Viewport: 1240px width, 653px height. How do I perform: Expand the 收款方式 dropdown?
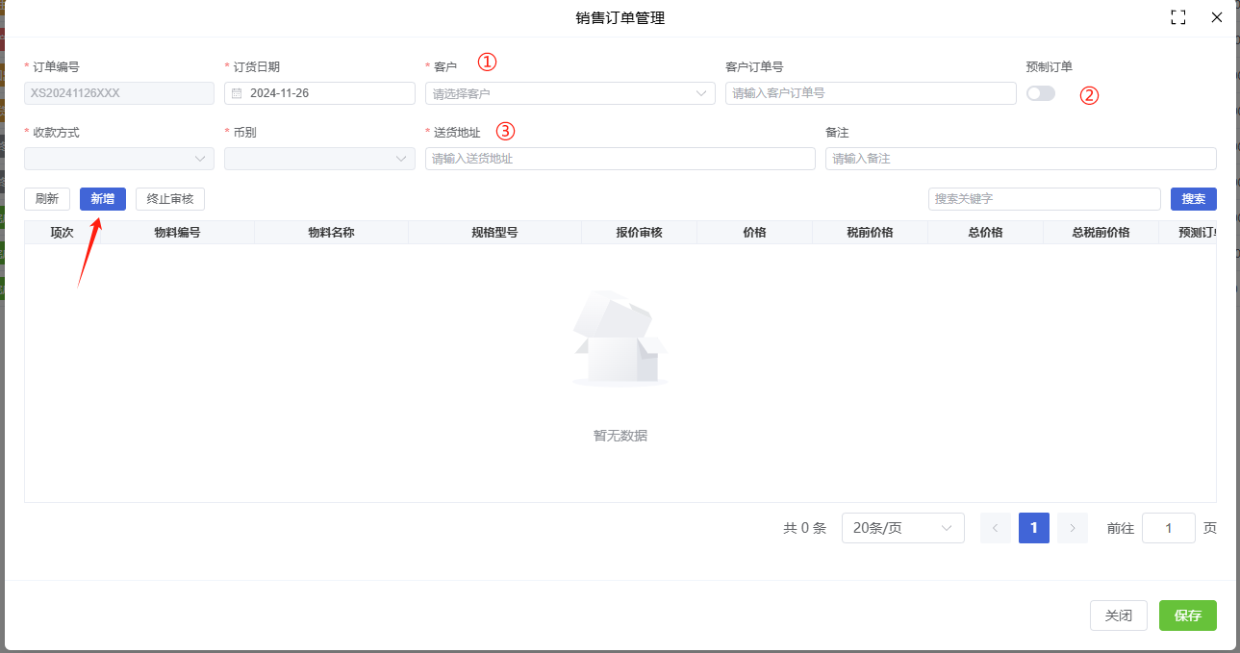pos(119,159)
